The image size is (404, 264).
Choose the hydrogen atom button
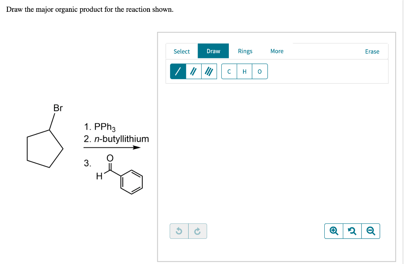[x=245, y=71]
